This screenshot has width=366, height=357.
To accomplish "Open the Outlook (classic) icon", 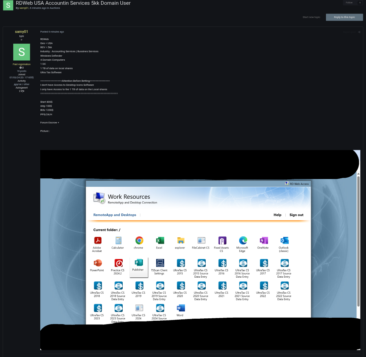I will (x=284, y=241).
